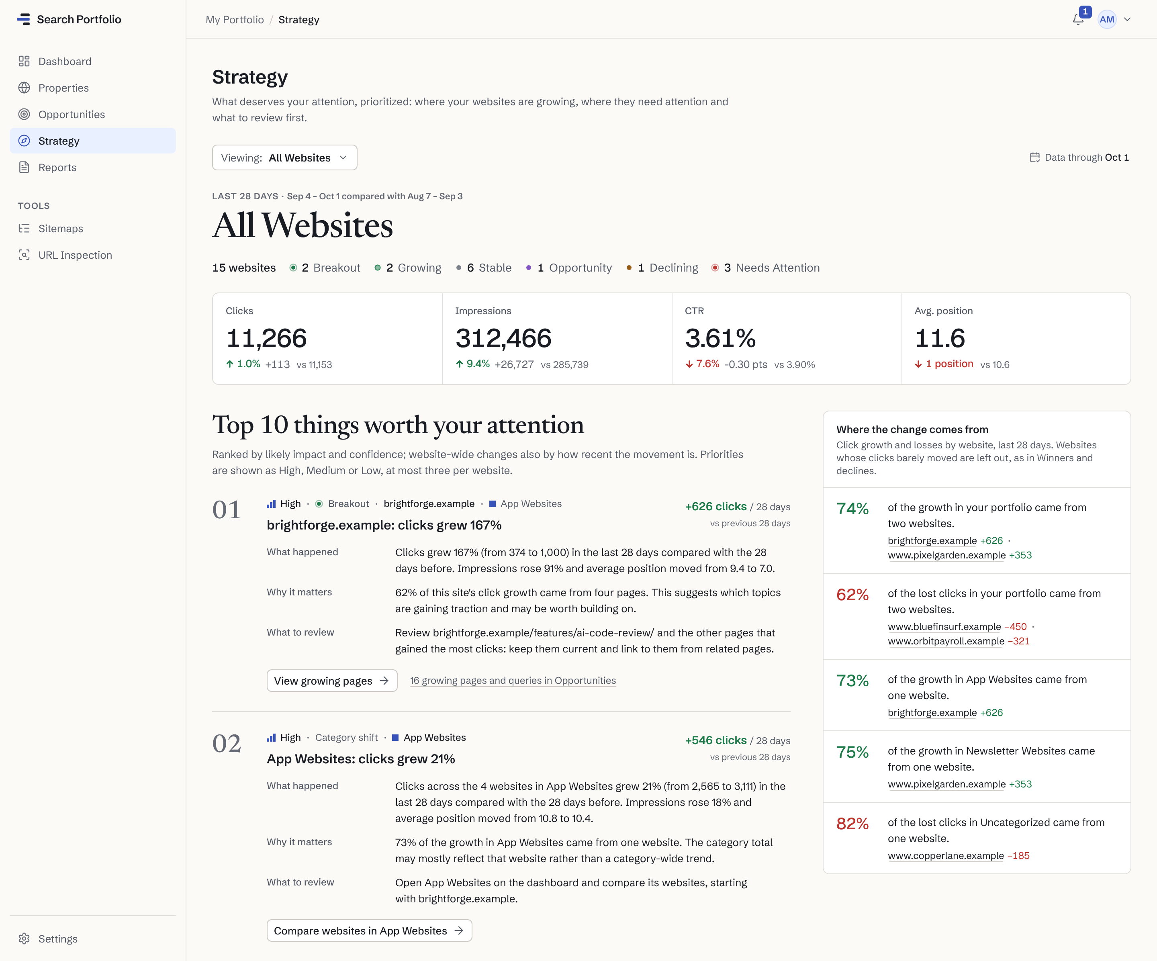
Task: Click the calendar icon beside Data through
Action: pos(1035,157)
